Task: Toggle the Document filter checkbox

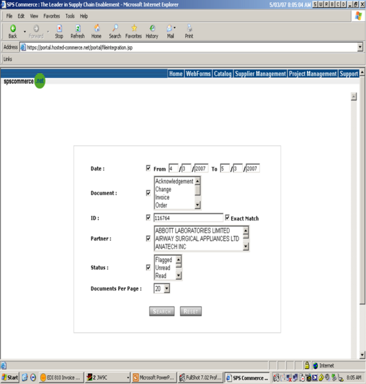Action: coord(148,193)
